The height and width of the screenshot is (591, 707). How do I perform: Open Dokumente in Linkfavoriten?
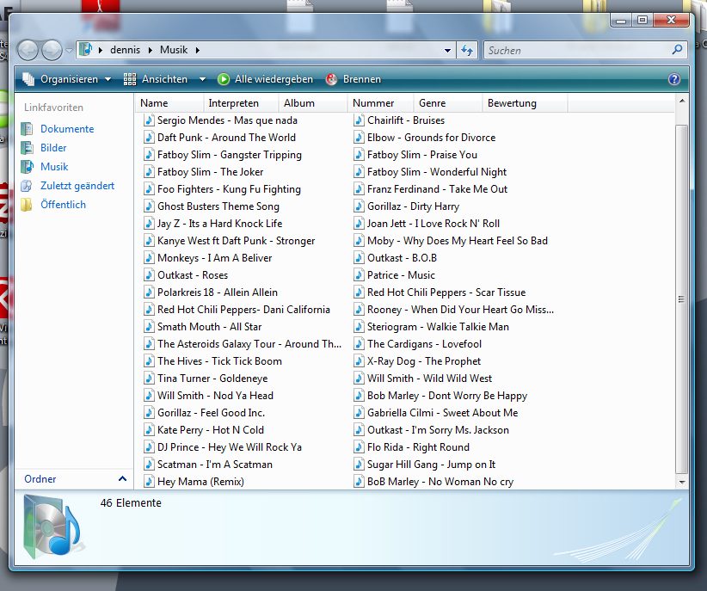coord(67,129)
